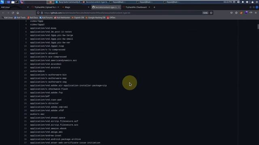Show site security padlock information
259x145 pixels.
pyautogui.click(x=42, y=13)
